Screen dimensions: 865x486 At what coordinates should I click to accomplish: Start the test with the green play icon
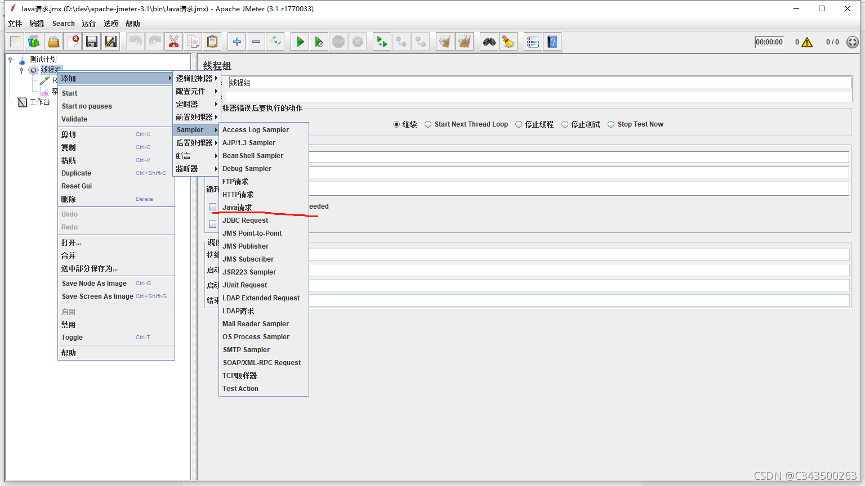(x=300, y=42)
